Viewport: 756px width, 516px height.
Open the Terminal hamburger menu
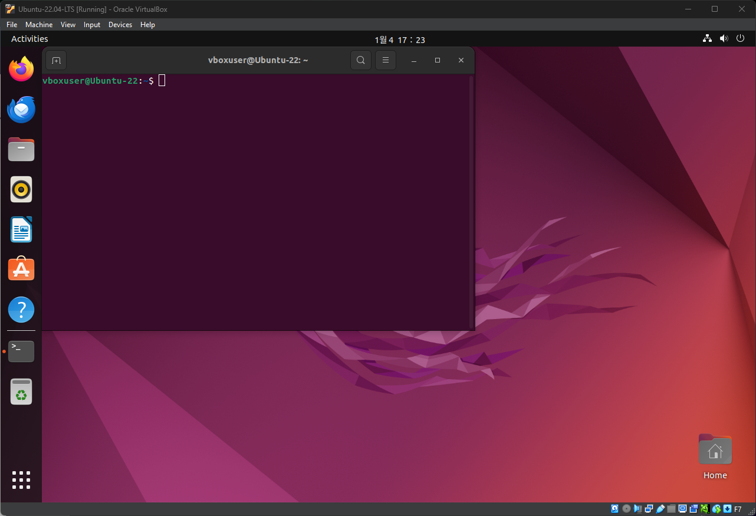click(386, 60)
